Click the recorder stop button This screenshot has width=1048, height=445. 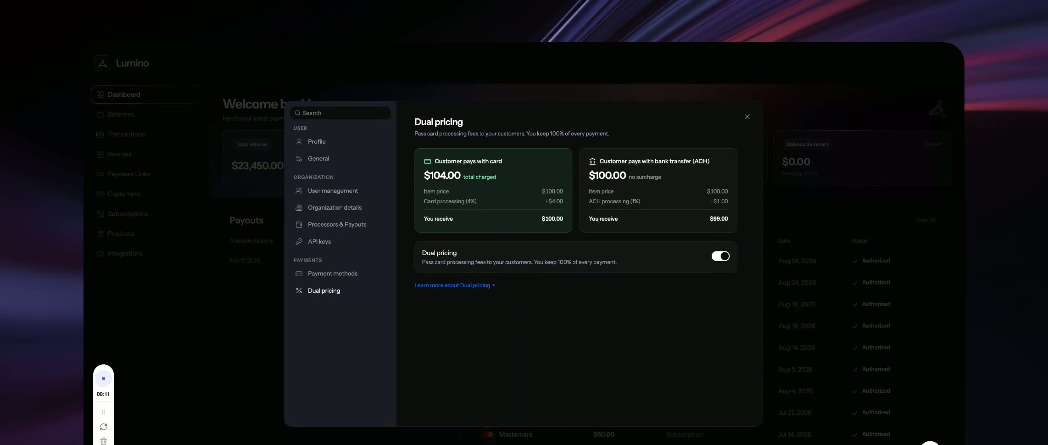pyautogui.click(x=103, y=379)
